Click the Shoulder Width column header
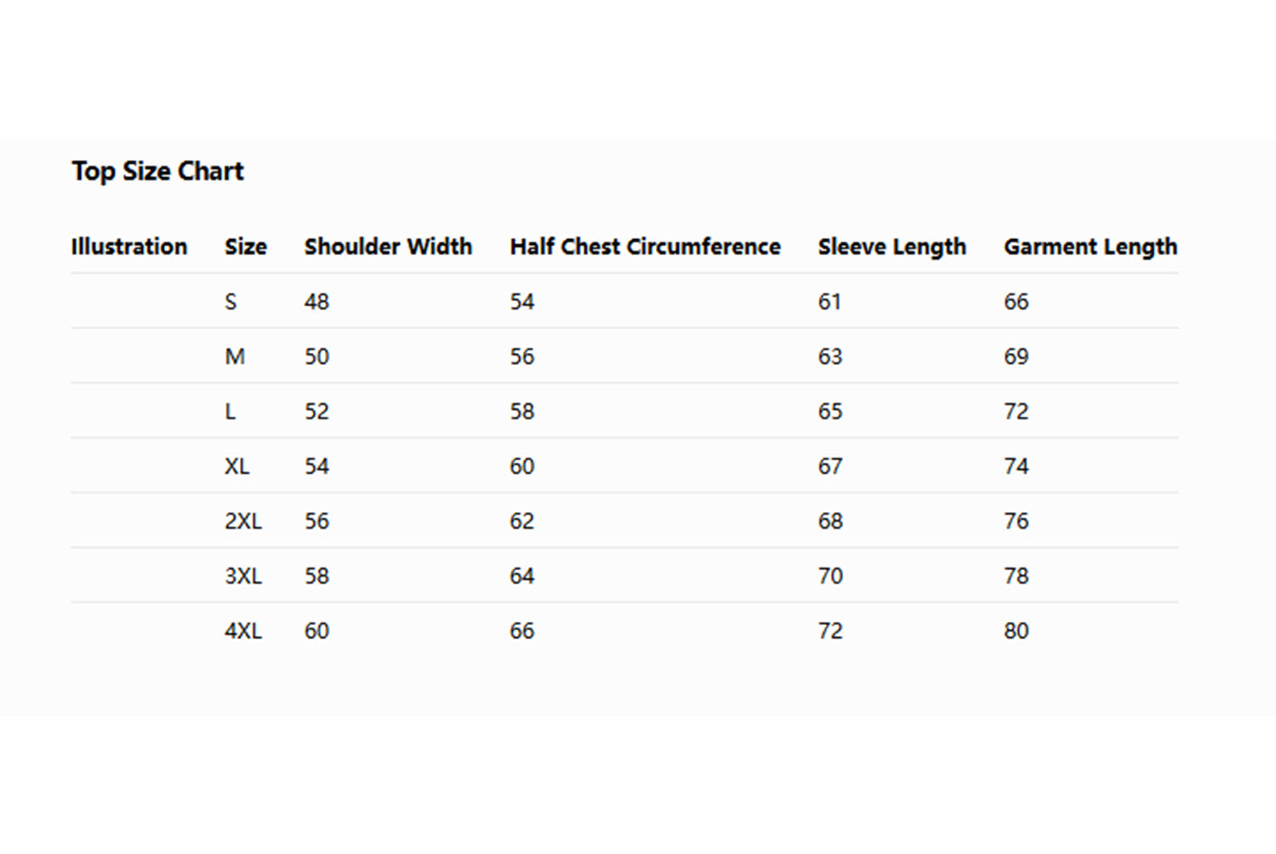 pos(388,247)
